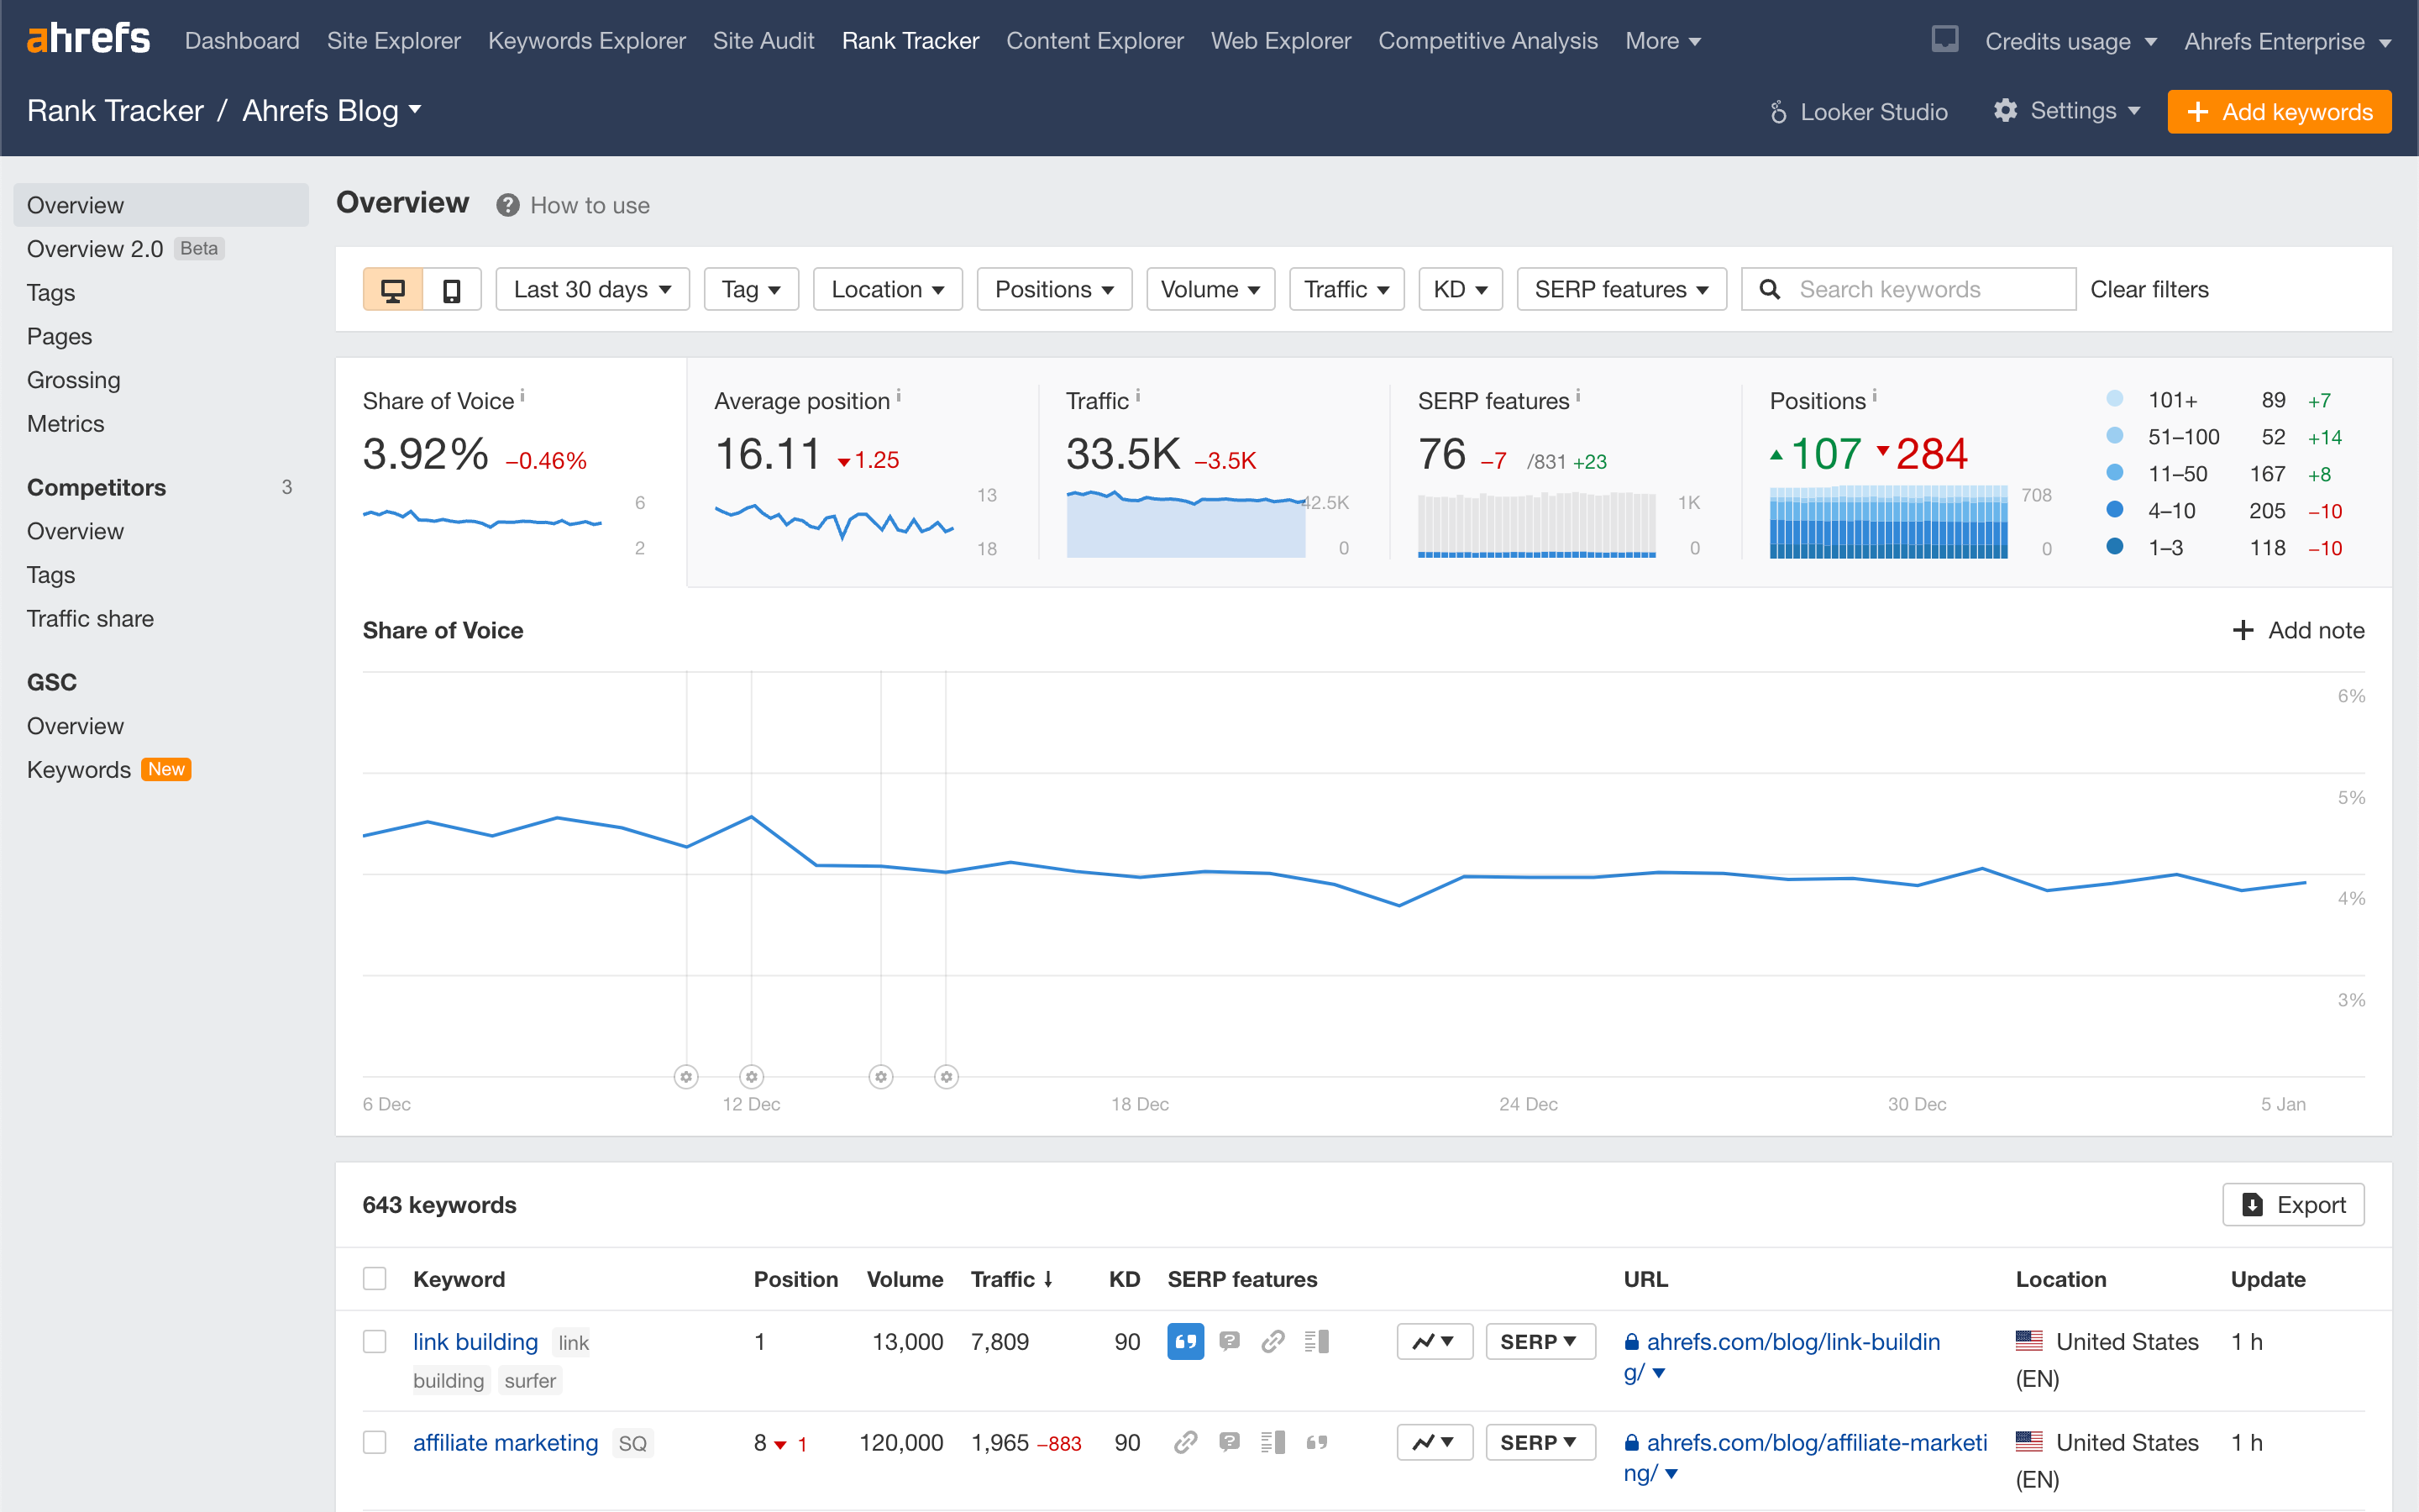2419x1512 pixels.
Task: Click the Settings gear icon
Action: [x=2004, y=111]
